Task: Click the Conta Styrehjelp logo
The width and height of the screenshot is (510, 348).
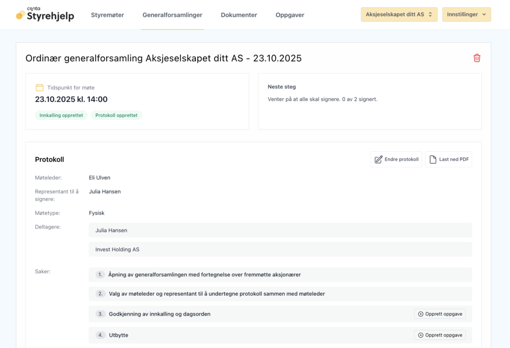Action: pos(45,15)
